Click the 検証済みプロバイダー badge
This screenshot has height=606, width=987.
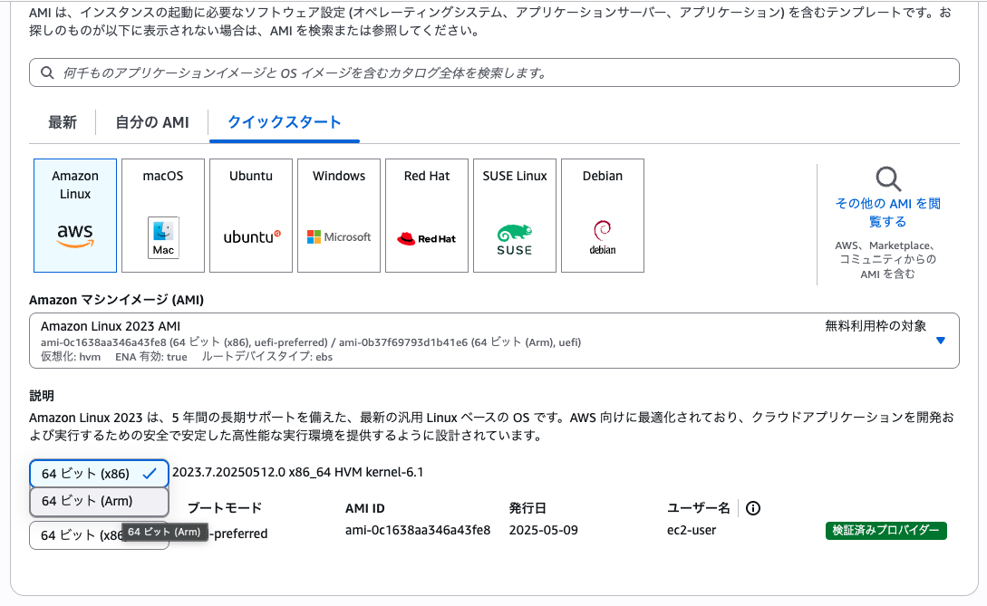886,531
